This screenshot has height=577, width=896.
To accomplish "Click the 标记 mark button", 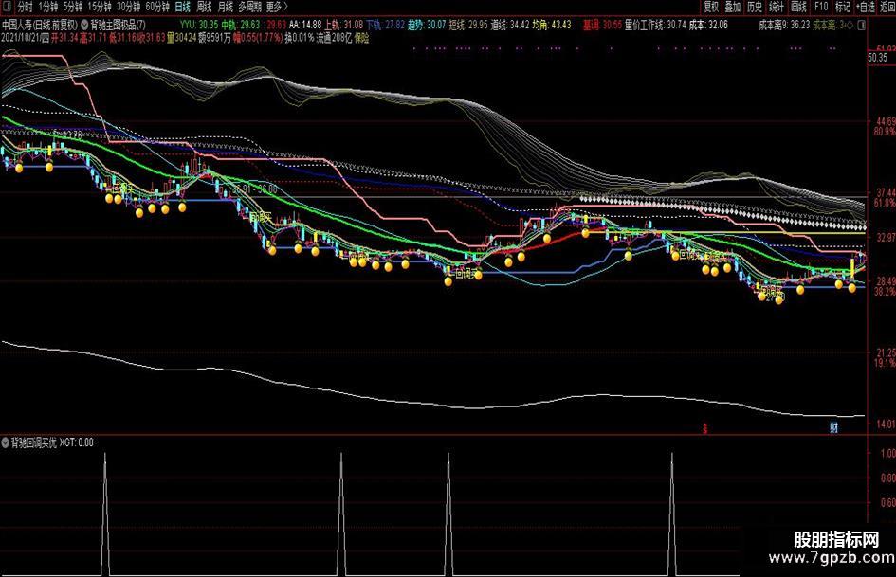I will click(x=842, y=7).
